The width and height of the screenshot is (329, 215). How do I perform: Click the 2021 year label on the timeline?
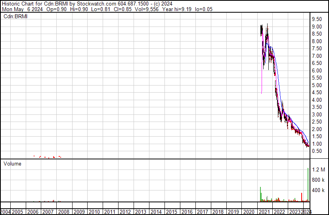[264, 212]
